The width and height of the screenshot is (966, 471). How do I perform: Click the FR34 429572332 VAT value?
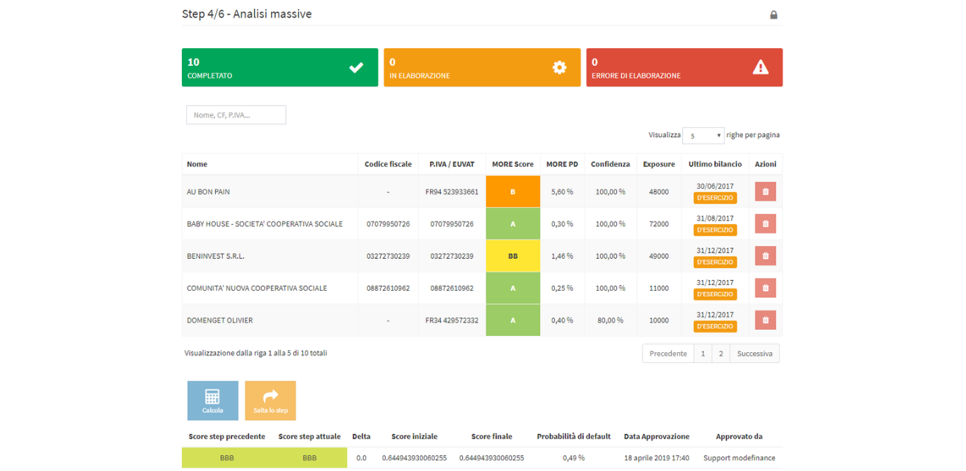(452, 320)
